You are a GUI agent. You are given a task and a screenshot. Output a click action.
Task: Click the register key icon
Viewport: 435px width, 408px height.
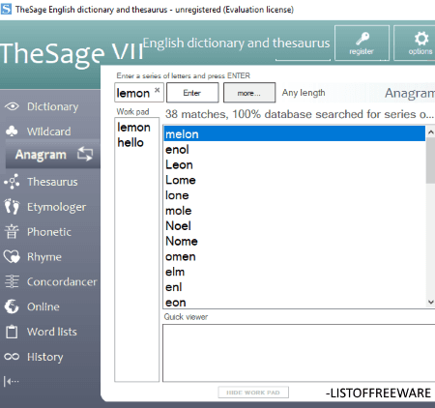pyautogui.click(x=362, y=40)
